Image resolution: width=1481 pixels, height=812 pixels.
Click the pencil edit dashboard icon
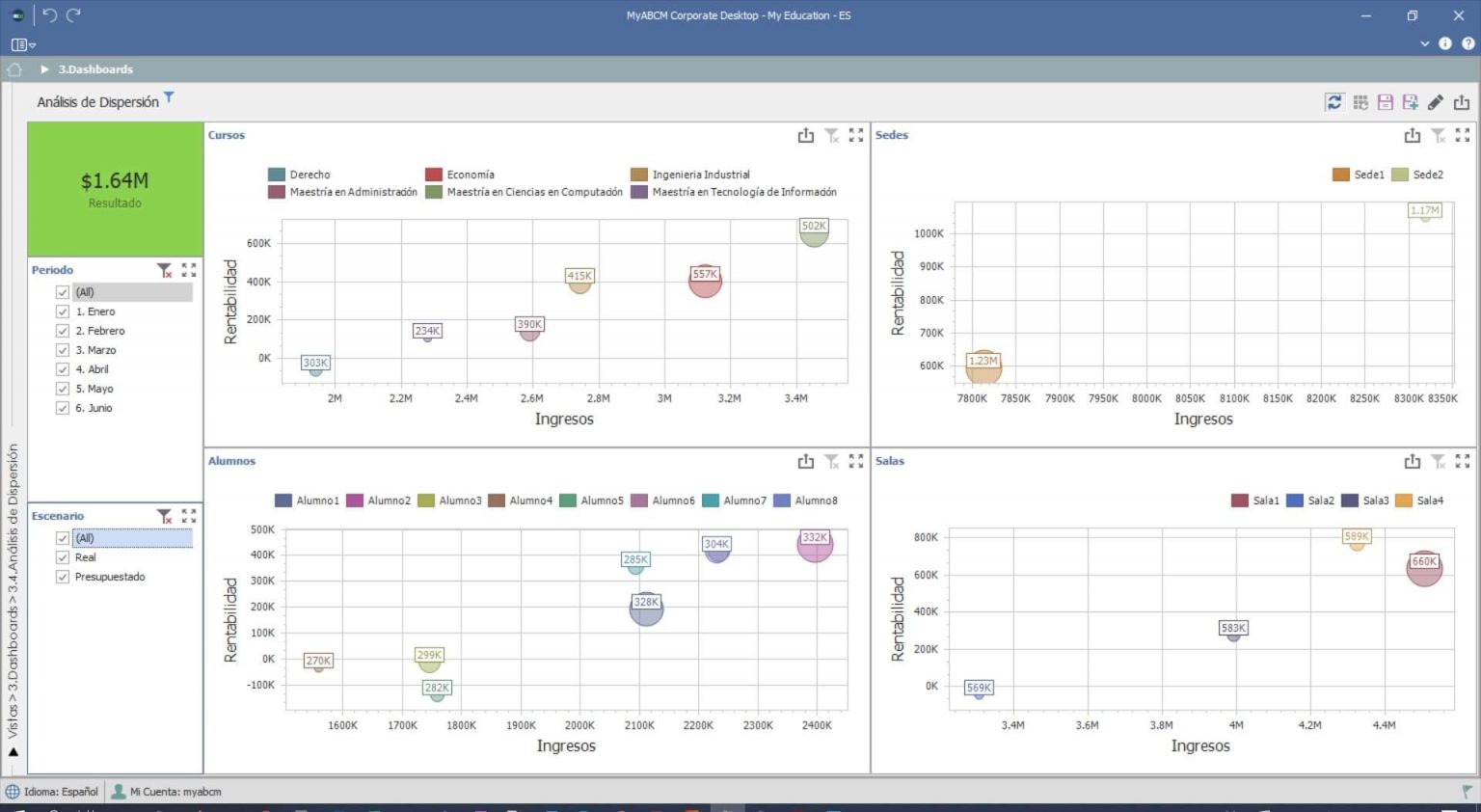click(1436, 102)
